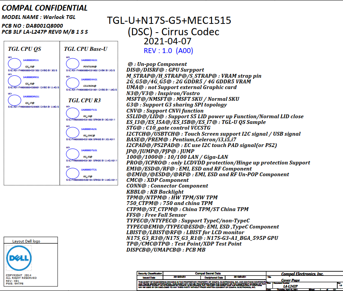
Task: Click the blue REV : 1.0 (A00) text
Action: point(168,51)
